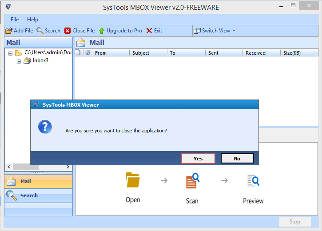Click the red Close File icon
Viewport: 322px width, 231px height.
(68, 31)
